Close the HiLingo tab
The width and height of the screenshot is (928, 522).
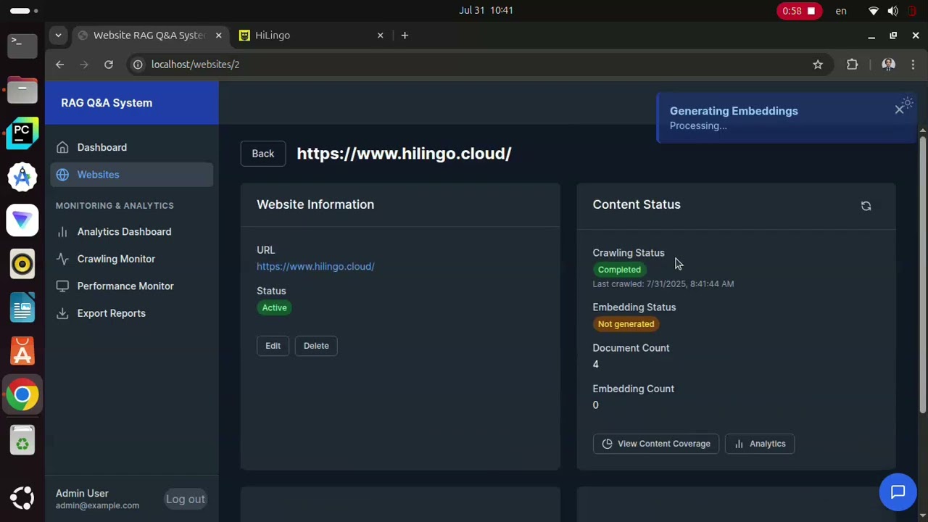click(380, 36)
